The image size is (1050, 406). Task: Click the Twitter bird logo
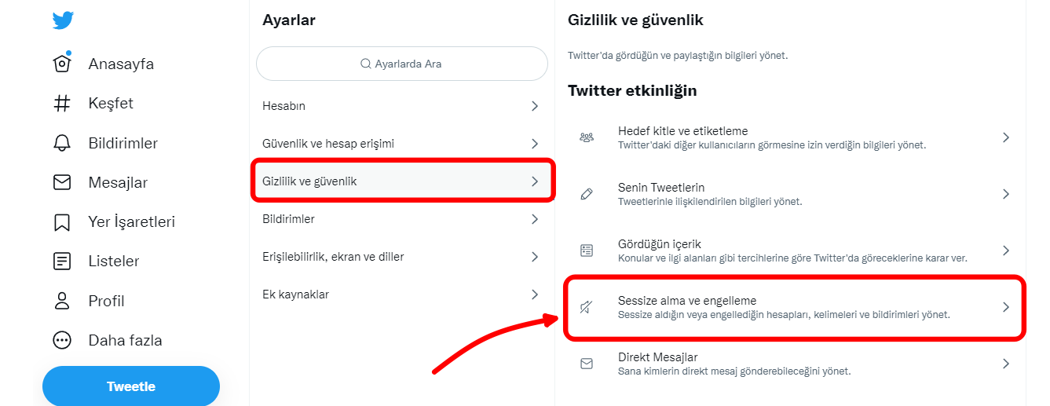coord(63,20)
